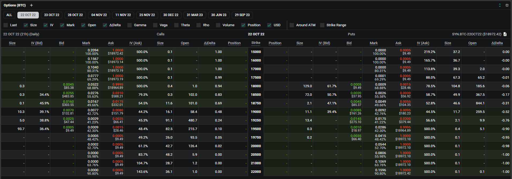This screenshot has width=512, height=179.
Task: Click the Strike column header
Action: pyautogui.click(x=256, y=43)
